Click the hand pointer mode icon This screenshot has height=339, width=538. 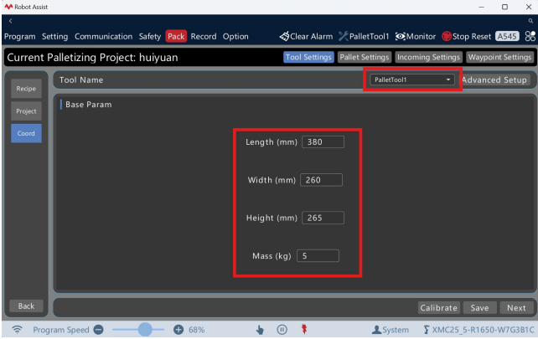[260, 330]
